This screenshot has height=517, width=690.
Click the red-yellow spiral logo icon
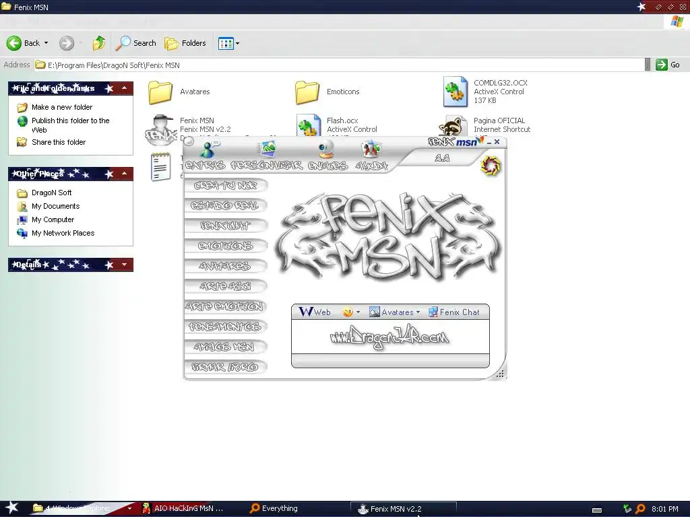(x=491, y=166)
